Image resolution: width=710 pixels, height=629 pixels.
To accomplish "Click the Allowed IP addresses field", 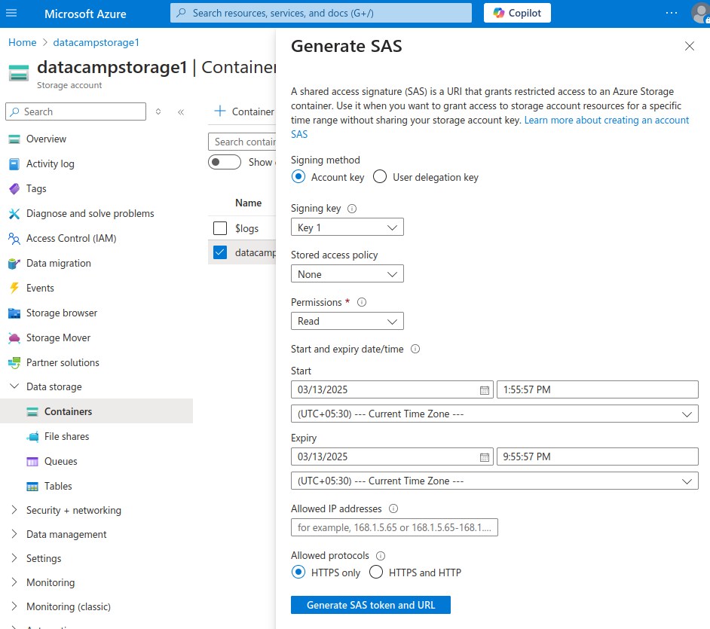I will [394, 527].
